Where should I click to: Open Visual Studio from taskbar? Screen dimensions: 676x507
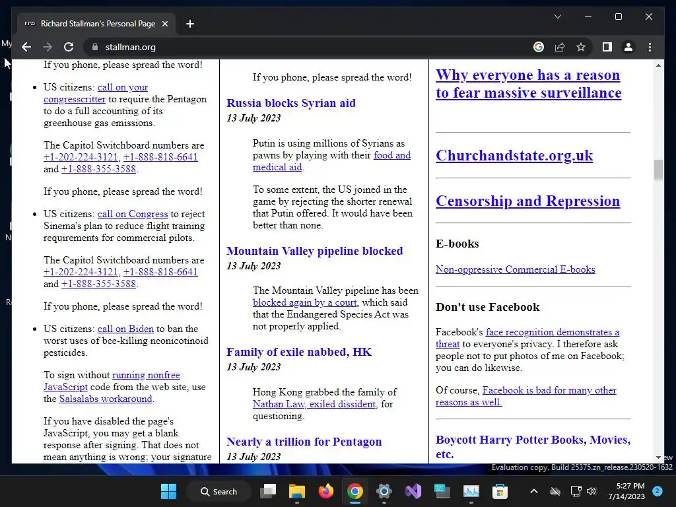pos(413,491)
